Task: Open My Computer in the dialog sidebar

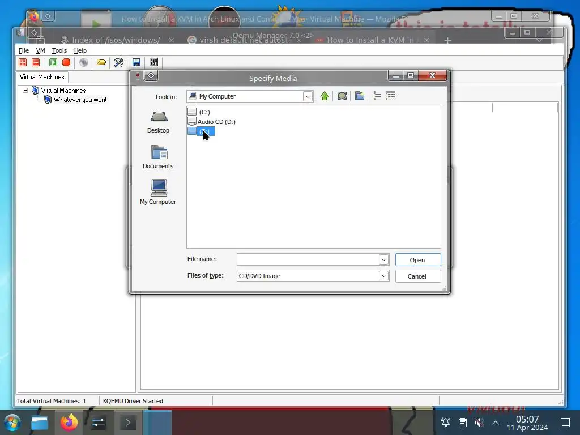Action: [x=158, y=192]
